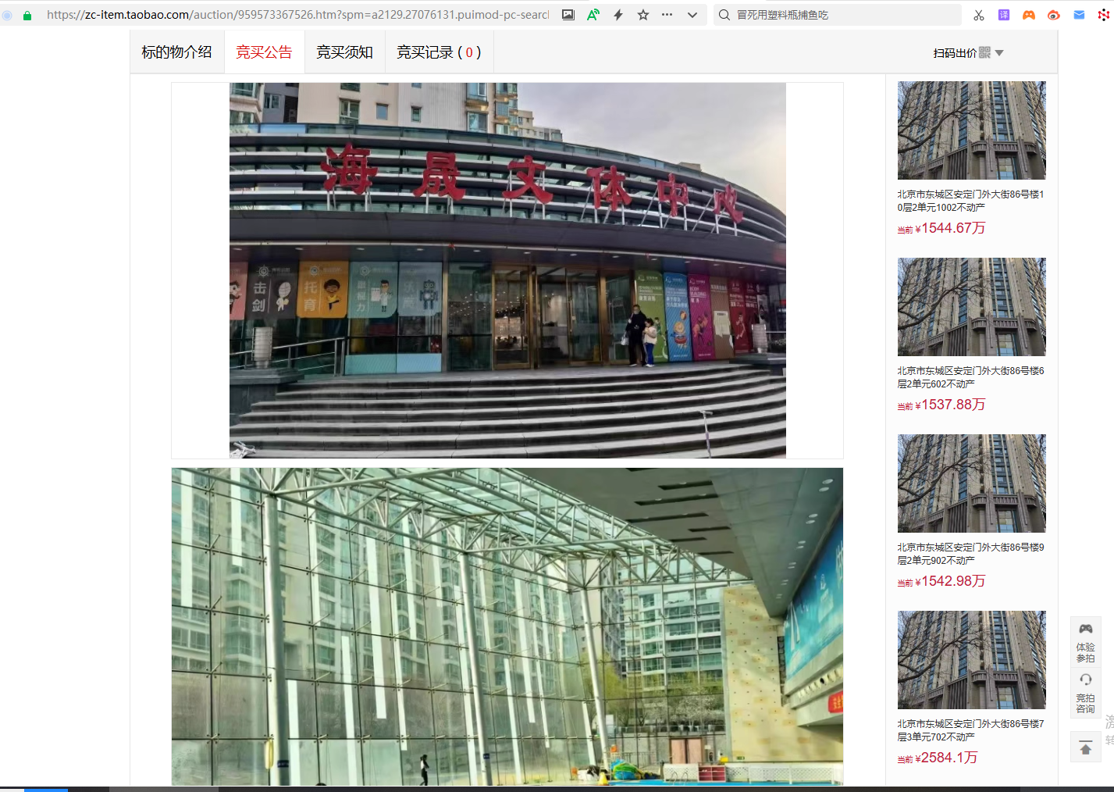Click the back-to-top arrow button
The width and height of the screenshot is (1114, 792).
(x=1085, y=748)
